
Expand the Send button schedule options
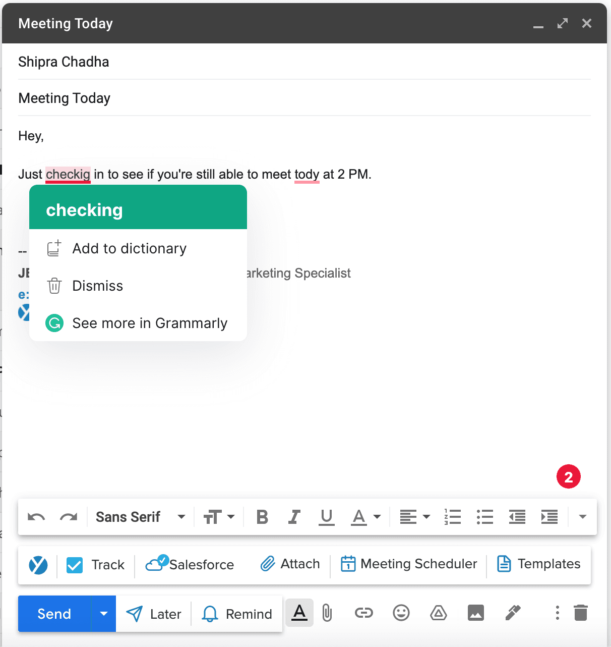point(103,613)
